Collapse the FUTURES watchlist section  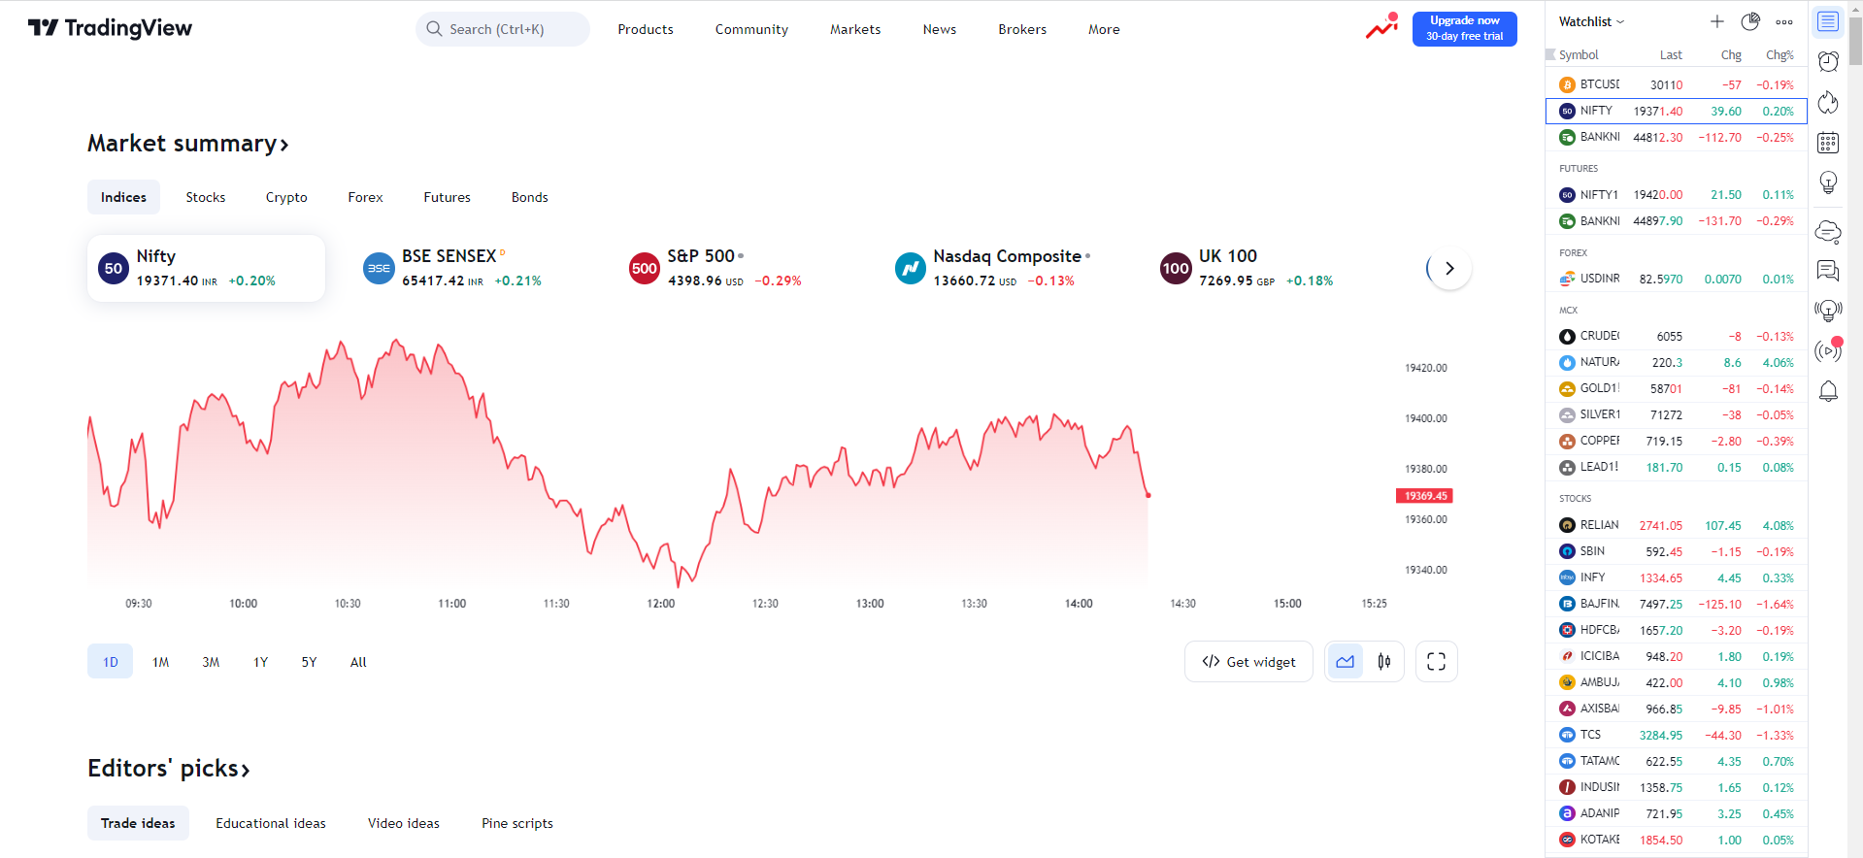(x=1579, y=169)
